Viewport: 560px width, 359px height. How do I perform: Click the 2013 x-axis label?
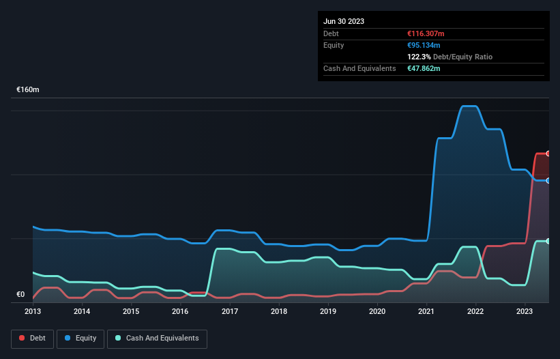tap(33, 311)
